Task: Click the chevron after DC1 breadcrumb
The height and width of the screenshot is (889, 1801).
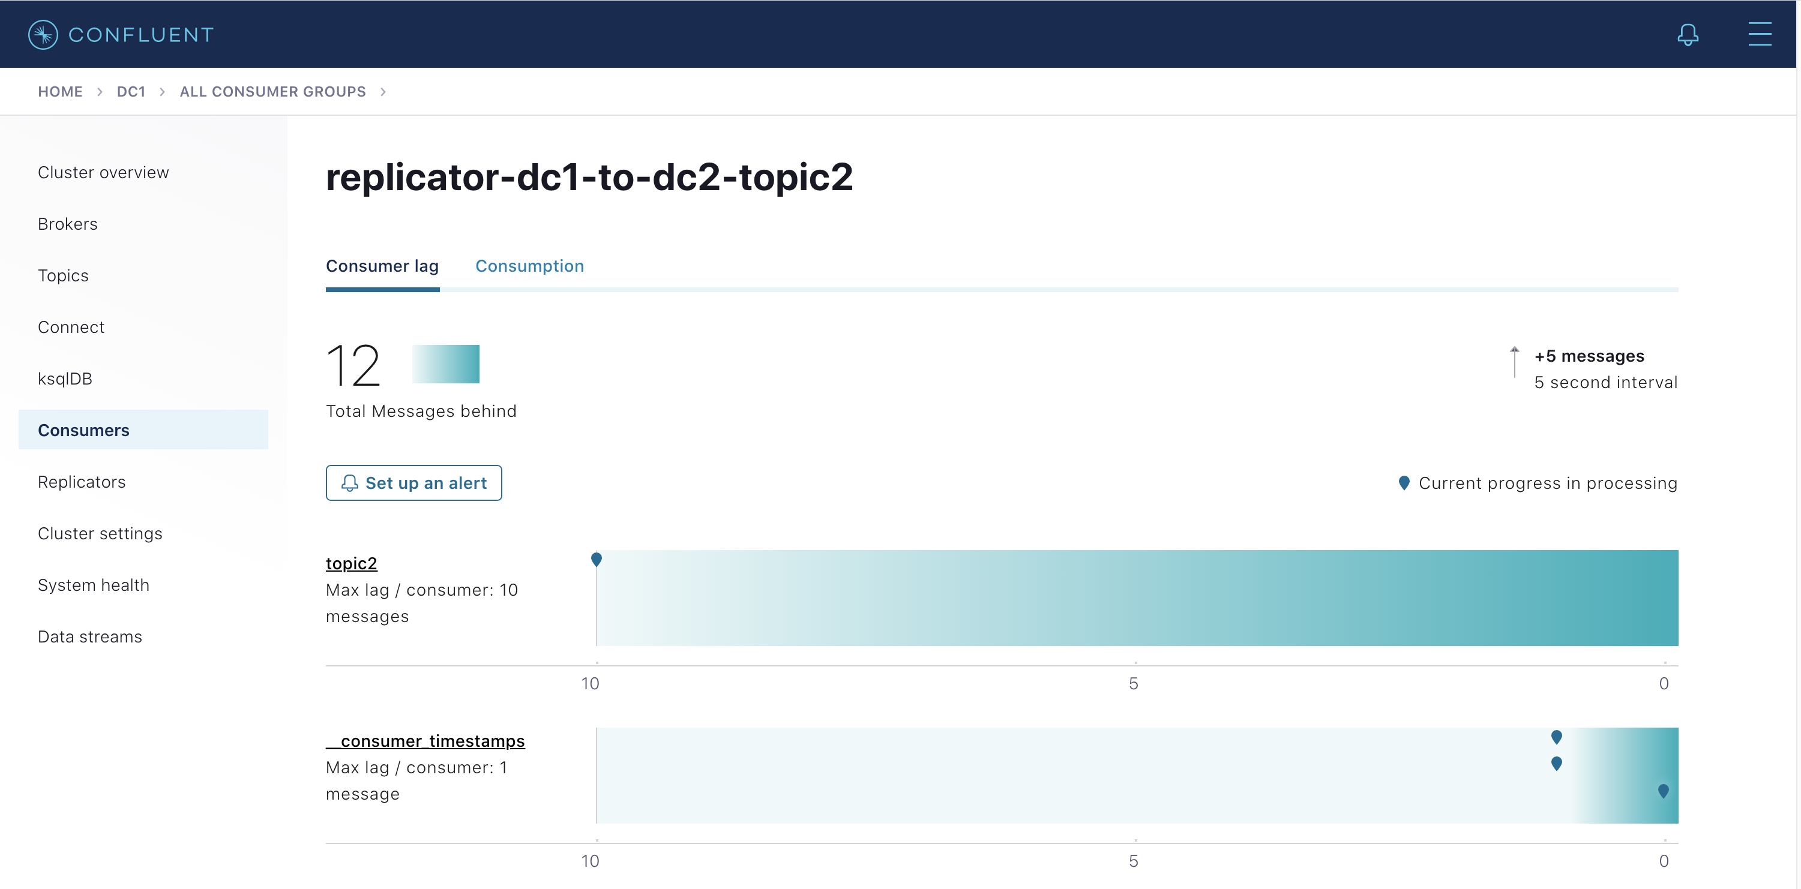Action: [162, 92]
